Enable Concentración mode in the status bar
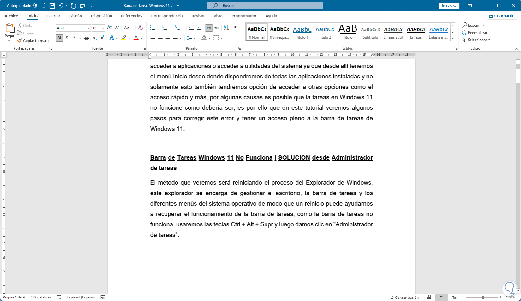 404,297
